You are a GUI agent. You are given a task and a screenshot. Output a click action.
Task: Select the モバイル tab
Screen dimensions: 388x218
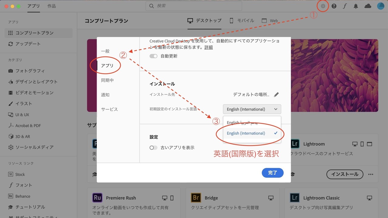click(x=242, y=21)
